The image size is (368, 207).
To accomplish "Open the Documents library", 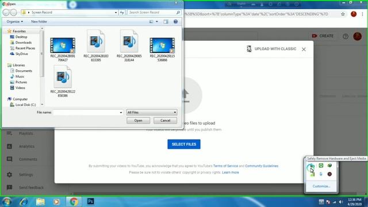I will 24,71.
